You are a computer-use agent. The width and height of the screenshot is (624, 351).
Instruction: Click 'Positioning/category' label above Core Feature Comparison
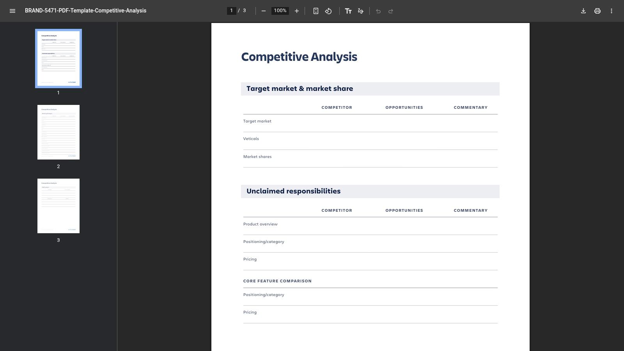pos(264,242)
